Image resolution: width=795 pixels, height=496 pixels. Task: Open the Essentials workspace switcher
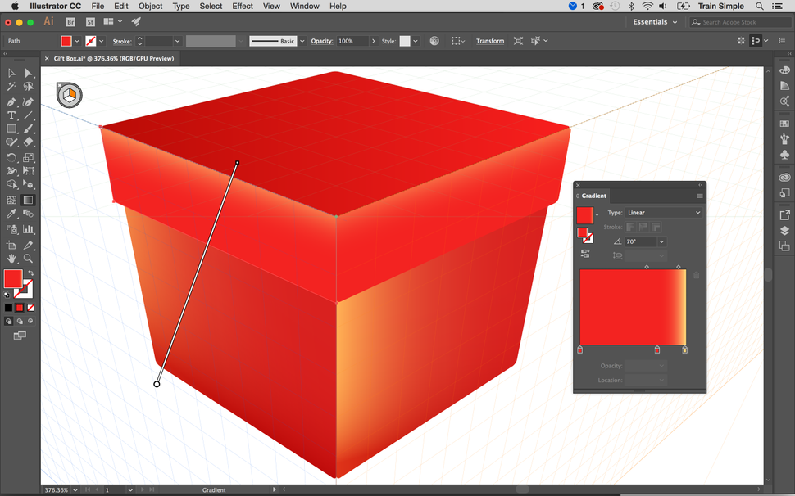pos(653,22)
